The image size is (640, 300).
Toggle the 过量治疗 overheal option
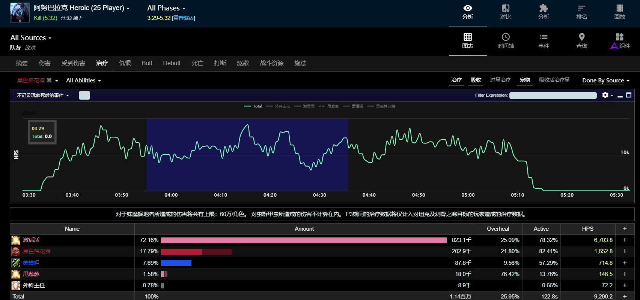(x=500, y=80)
